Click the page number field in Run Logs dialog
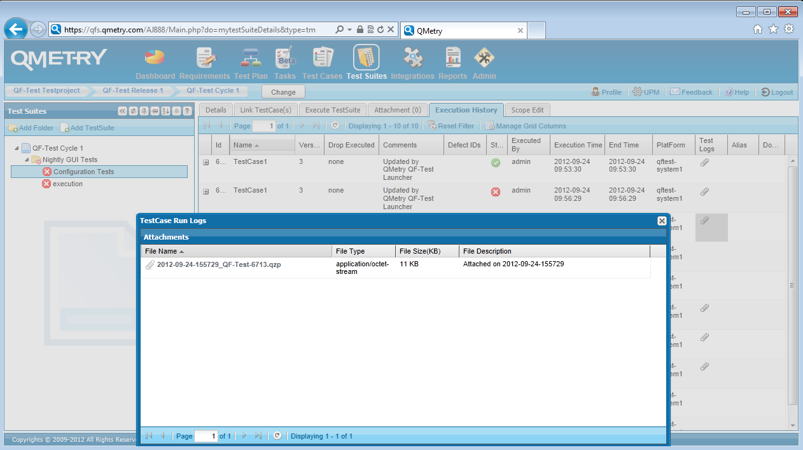This screenshot has width=803, height=450. pos(206,436)
